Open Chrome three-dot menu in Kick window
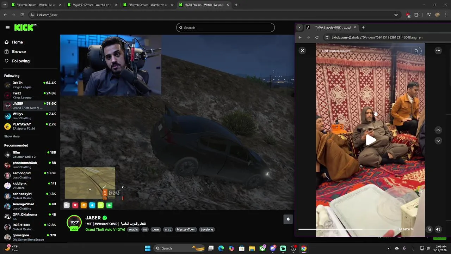 446,15
